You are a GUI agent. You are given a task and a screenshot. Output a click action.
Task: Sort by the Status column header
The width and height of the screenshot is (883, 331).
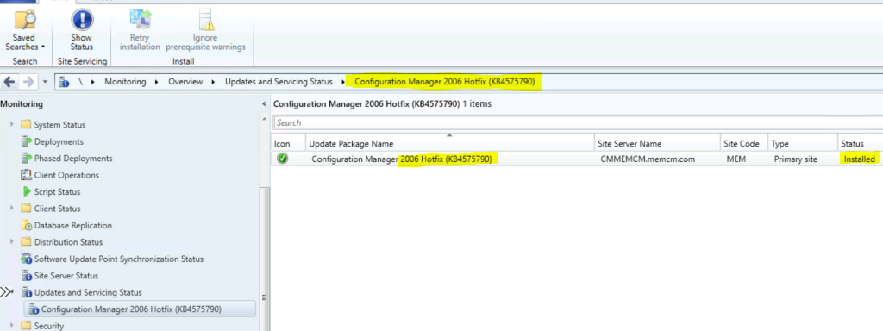click(860, 144)
